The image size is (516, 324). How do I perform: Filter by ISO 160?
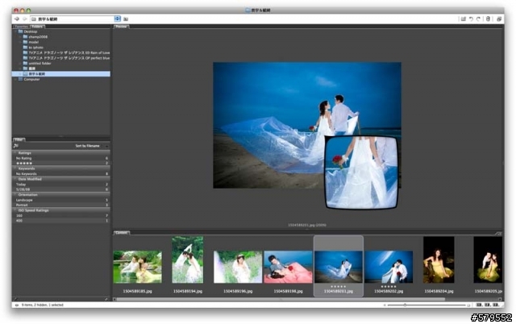(x=61, y=215)
